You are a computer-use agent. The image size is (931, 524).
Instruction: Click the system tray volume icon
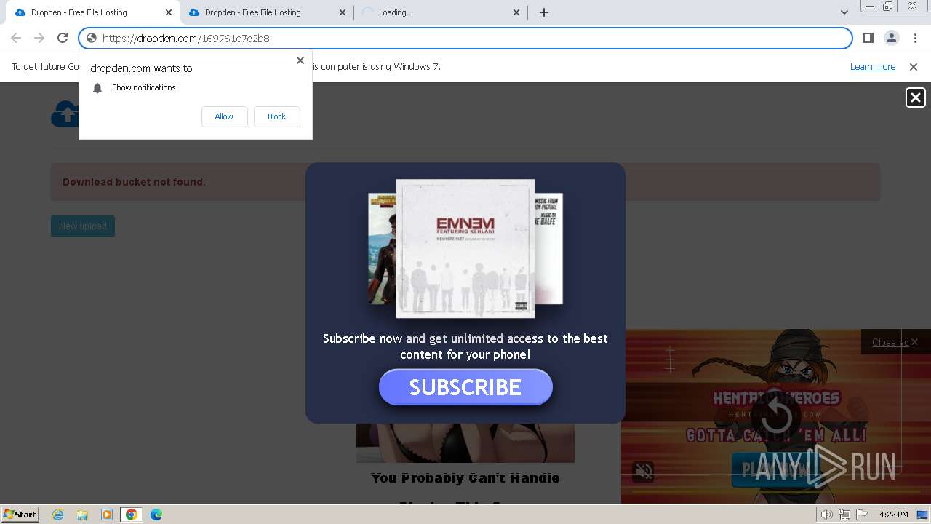pos(827,515)
